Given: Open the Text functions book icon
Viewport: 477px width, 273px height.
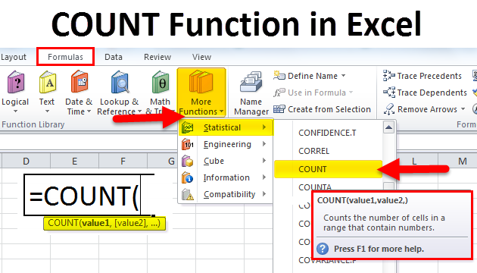Looking at the screenshot, I should click(x=48, y=82).
